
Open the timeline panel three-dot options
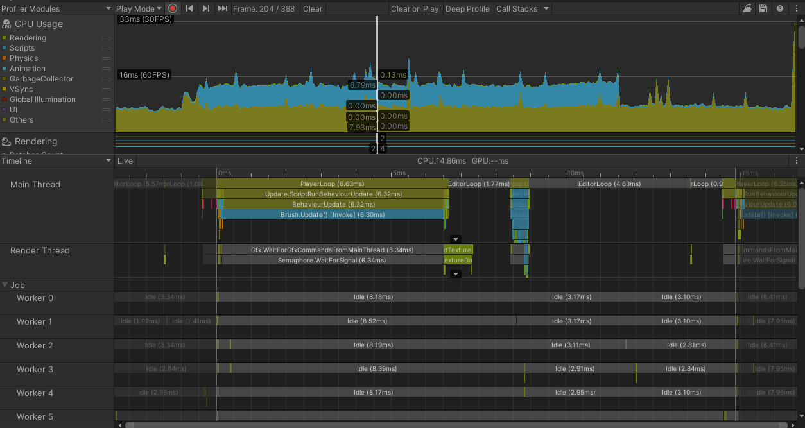point(797,161)
